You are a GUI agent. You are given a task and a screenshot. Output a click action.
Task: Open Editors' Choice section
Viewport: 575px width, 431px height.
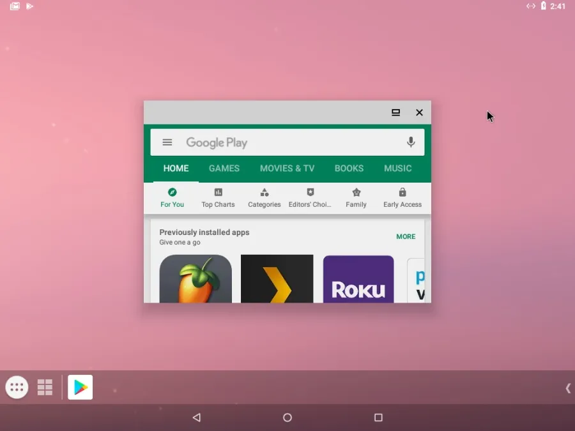click(x=310, y=197)
